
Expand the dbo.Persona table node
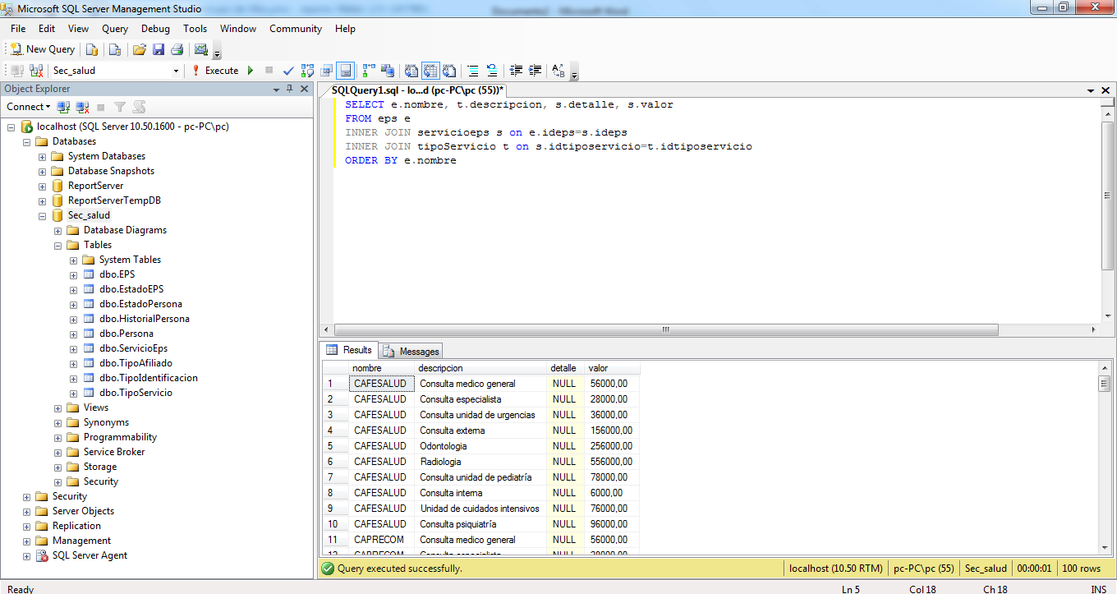click(x=74, y=334)
